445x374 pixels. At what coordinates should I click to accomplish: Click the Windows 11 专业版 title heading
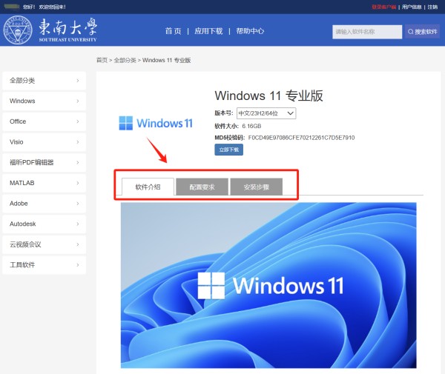pos(268,96)
